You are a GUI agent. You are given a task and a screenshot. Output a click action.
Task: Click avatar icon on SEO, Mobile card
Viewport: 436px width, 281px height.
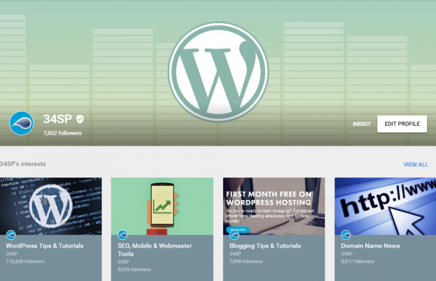click(123, 235)
